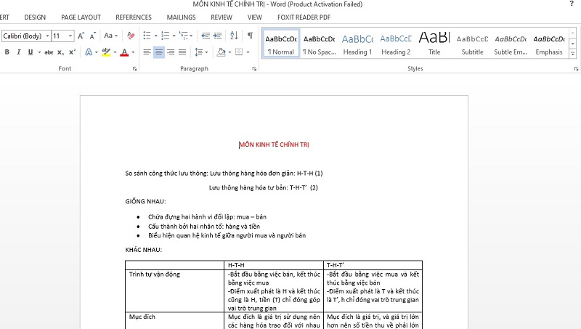The height and width of the screenshot is (329, 581).
Task: Expand font color palette arrow
Action: point(133,52)
